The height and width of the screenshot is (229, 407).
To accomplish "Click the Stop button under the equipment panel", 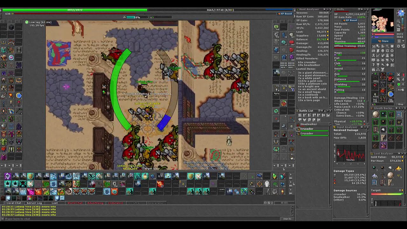I will (x=401, y=104).
